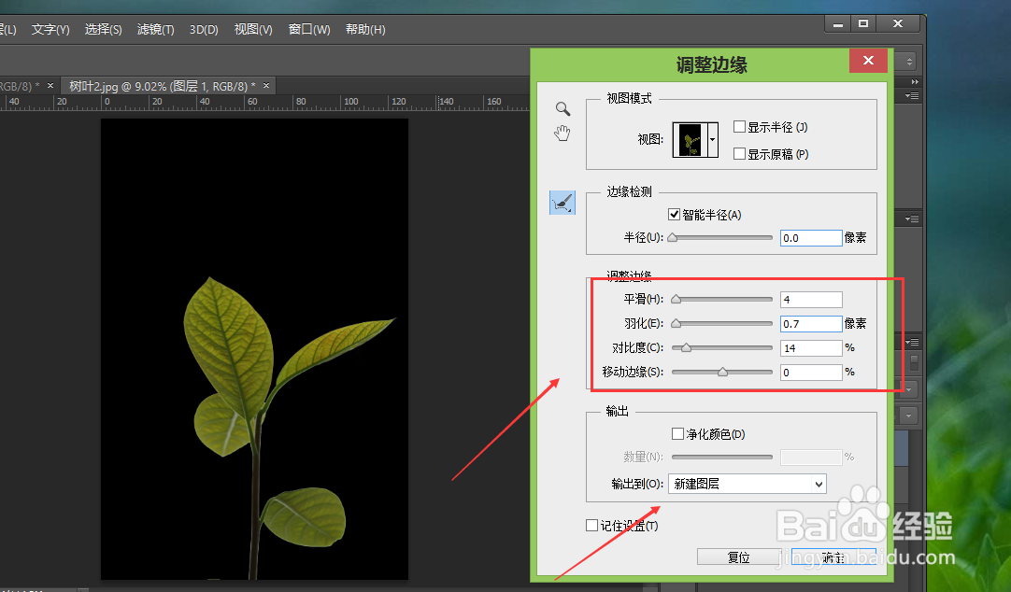Close the Photoshop window
The height and width of the screenshot is (592, 1011).
click(x=898, y=24)
